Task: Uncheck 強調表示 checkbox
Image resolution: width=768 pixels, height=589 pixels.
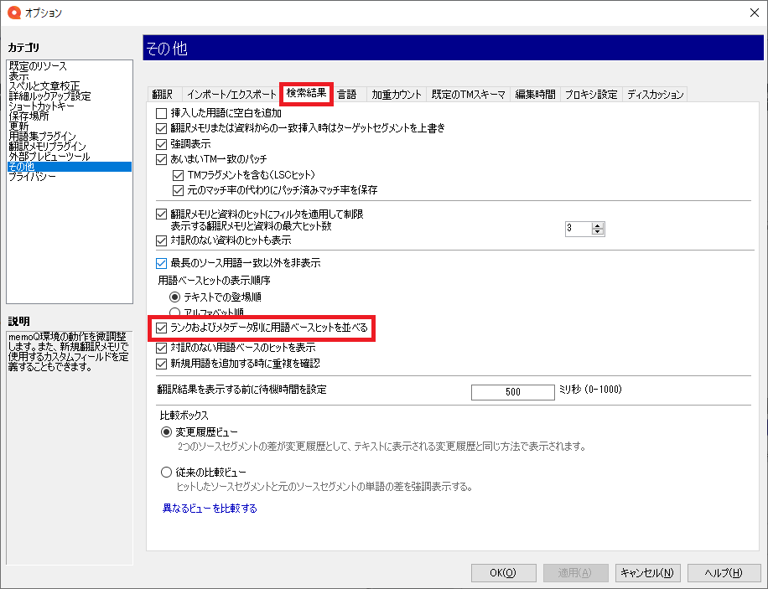Action: pos(162,144)
